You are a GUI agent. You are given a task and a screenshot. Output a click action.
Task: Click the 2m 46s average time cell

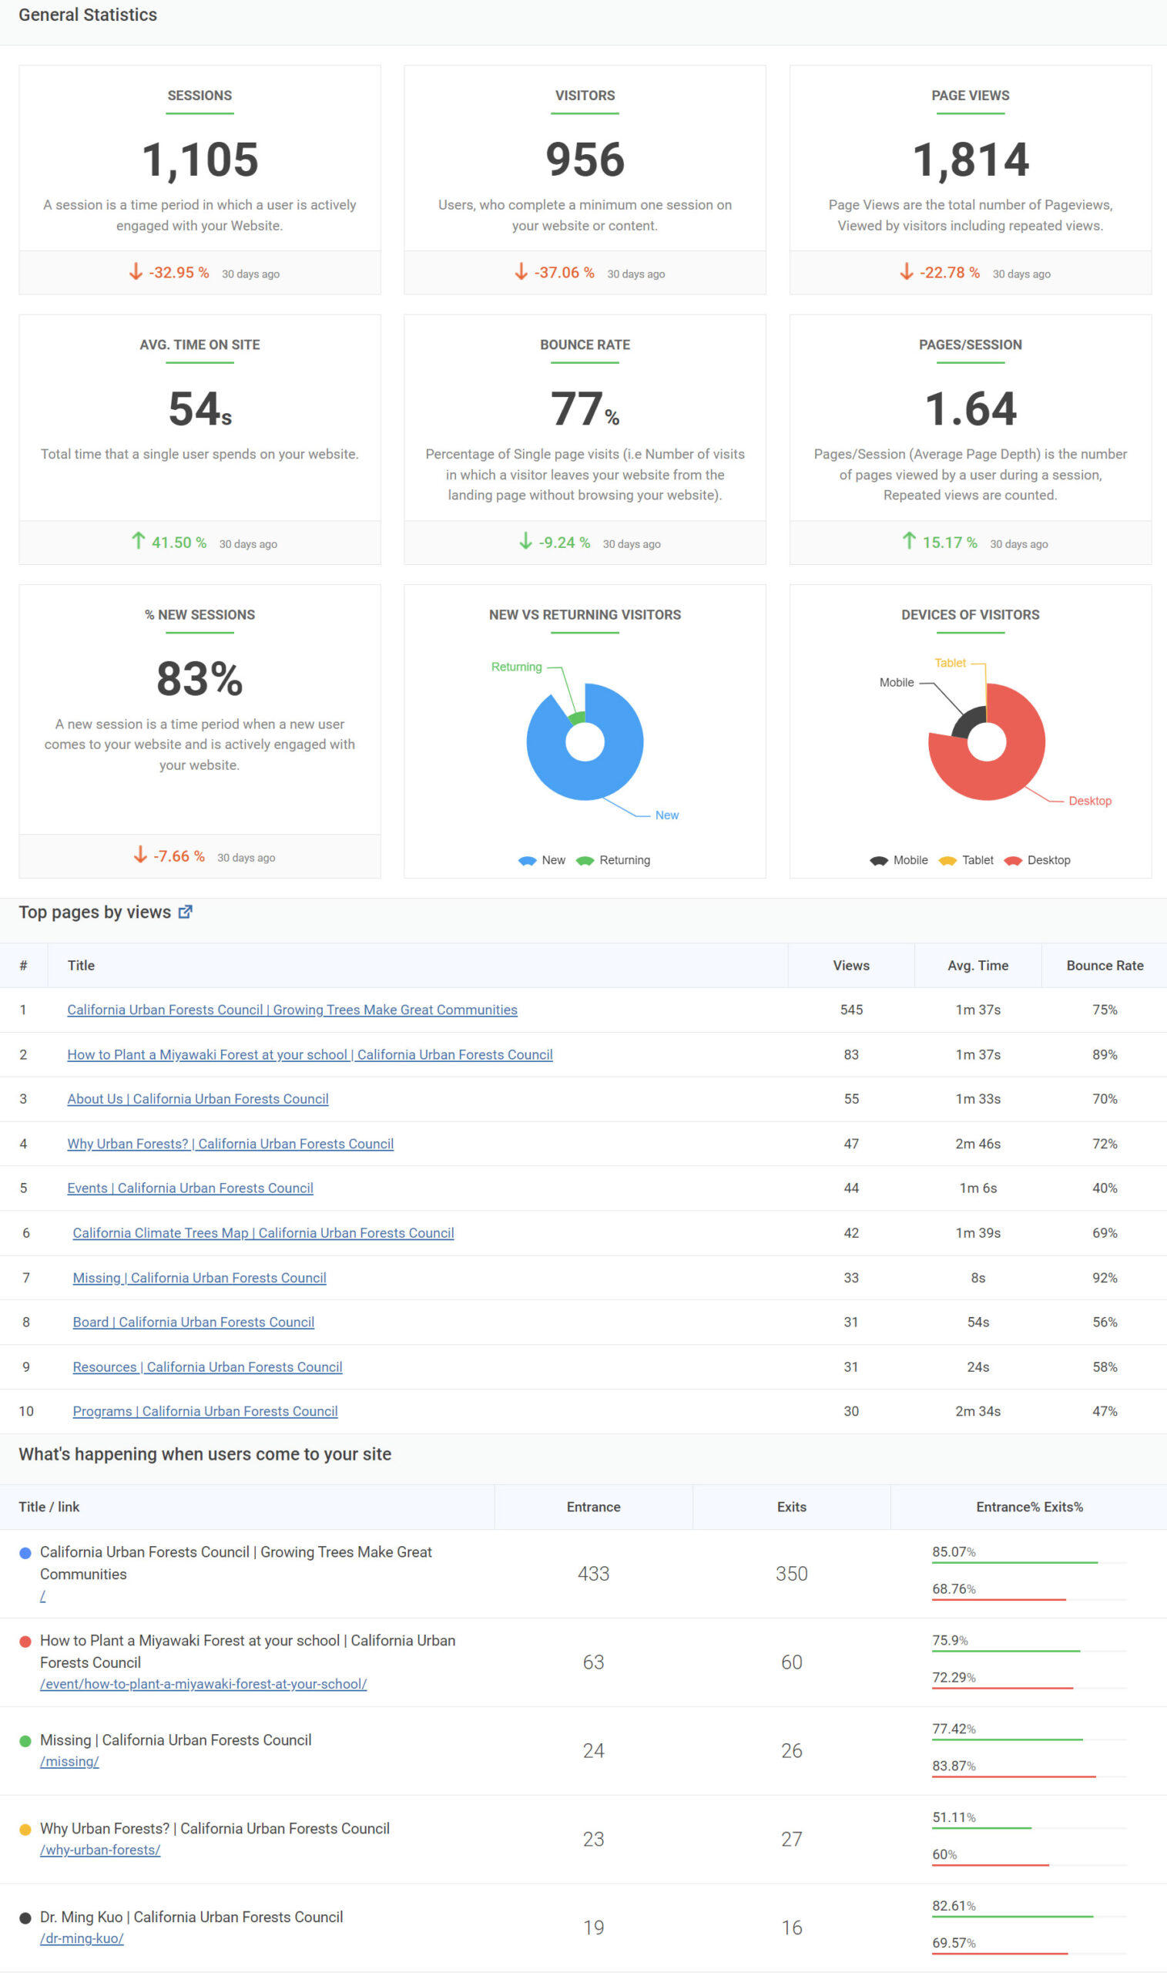point(978,1144)
